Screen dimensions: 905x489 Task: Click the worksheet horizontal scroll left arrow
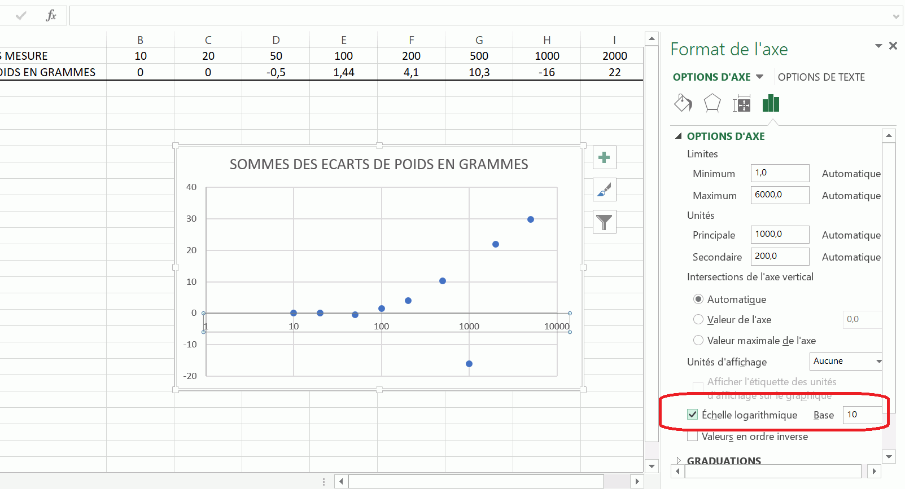[x=341, y=482]
